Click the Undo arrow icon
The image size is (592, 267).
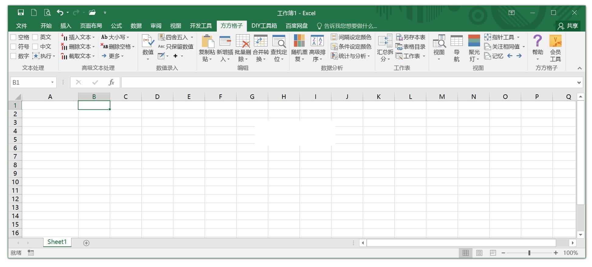click(x=60, y=12)
